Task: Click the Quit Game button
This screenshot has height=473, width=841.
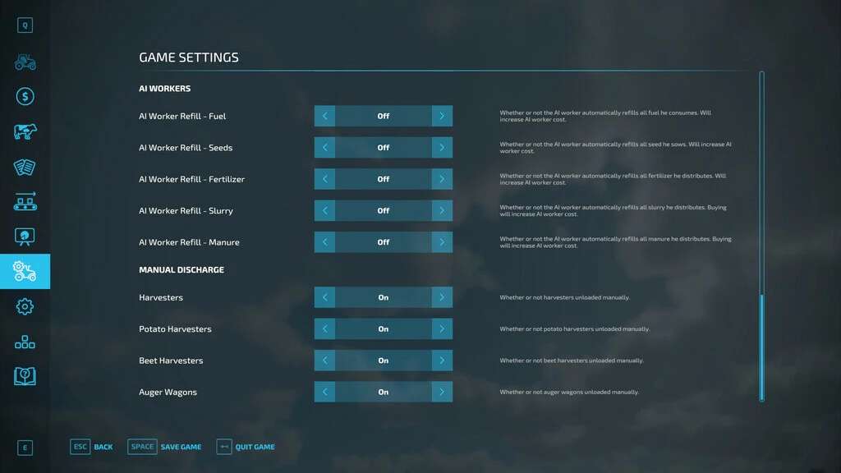Action: coord(246,447)
